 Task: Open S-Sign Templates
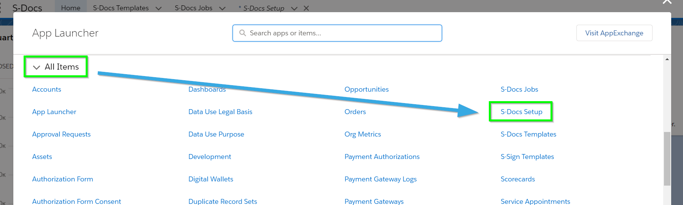527,157
